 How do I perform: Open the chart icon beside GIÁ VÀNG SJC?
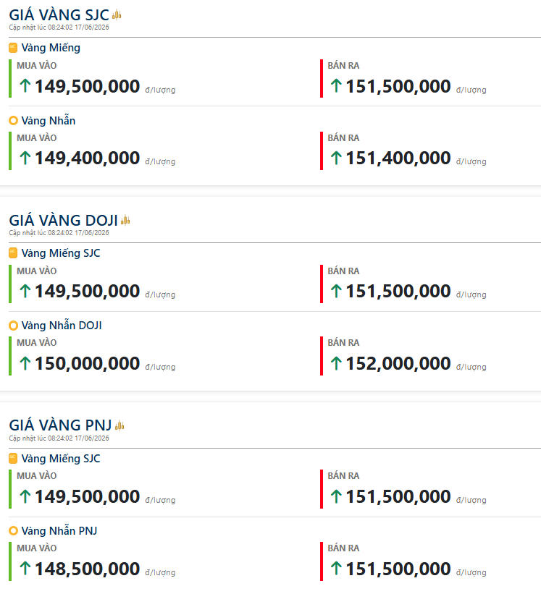point(117,14)
